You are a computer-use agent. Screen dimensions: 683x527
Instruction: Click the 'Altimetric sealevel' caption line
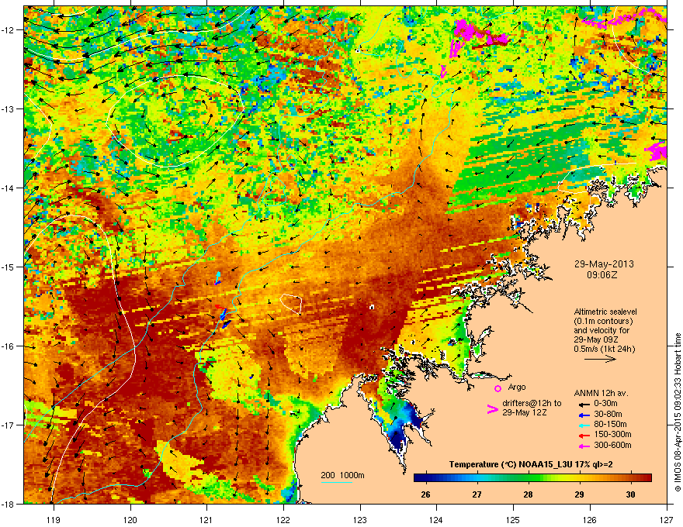click(605, 312)
